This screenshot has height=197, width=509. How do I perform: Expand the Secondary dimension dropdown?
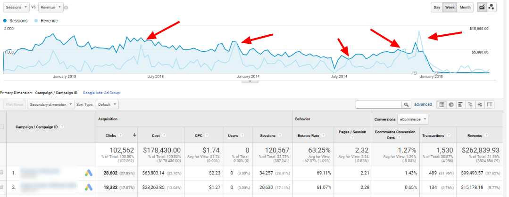(x=51, y=104)
